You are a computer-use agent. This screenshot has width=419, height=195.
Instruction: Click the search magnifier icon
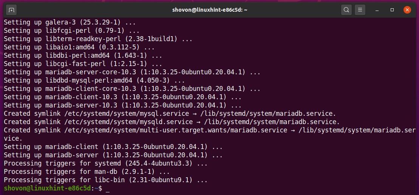[346, 9]
